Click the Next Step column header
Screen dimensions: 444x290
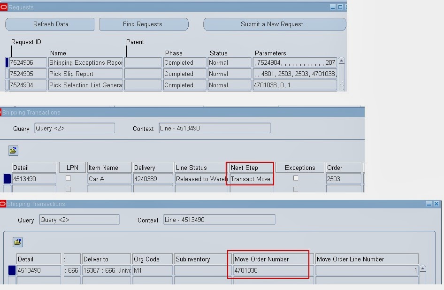coord(251,168)
